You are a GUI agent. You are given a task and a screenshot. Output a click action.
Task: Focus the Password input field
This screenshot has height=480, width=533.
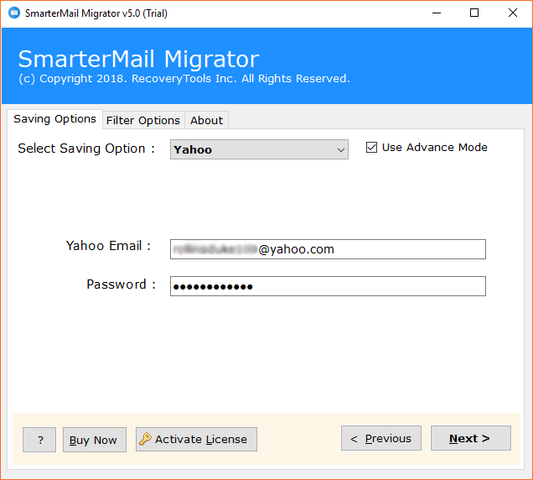pos(328,286)
